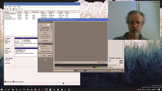Viewport: 162px width, 91px height.
Task: Sort by the Layout column header
Action: point(21,12)
